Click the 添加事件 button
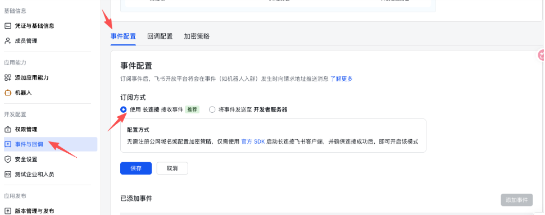 516,200
